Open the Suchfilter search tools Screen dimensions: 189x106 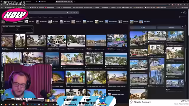pyautogui.click(x=70, y=17)
